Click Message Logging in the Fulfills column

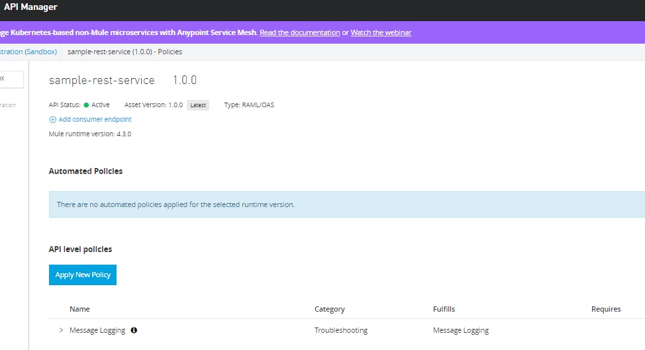pyautogui.click(x=461, y=330)
